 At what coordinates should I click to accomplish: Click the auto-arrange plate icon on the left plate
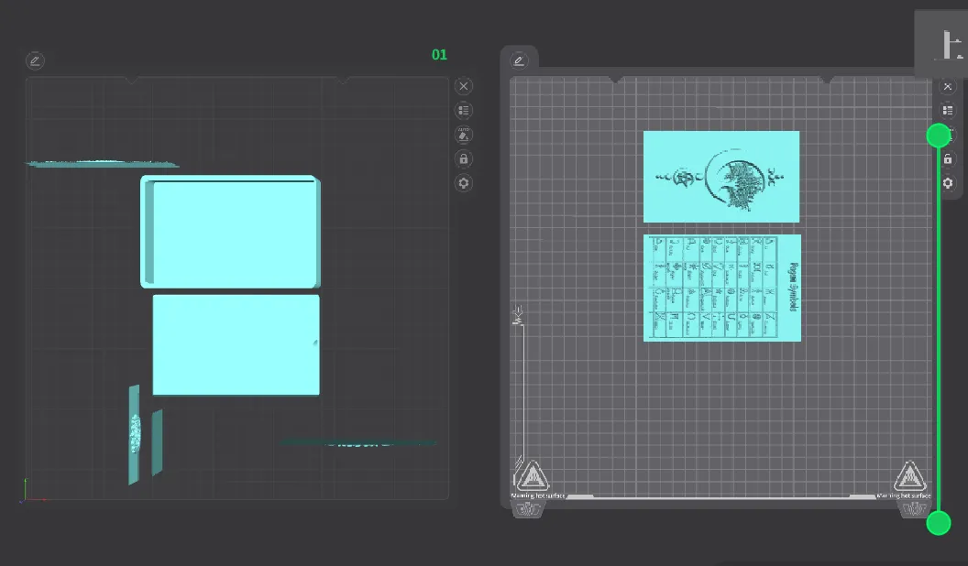(x=463, y=134)
